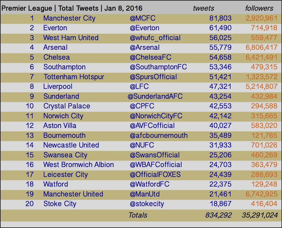Click the @whufc_official handle
Viewport: 282px width, 228px height.
pyautogui.click(x=155, y=38)
